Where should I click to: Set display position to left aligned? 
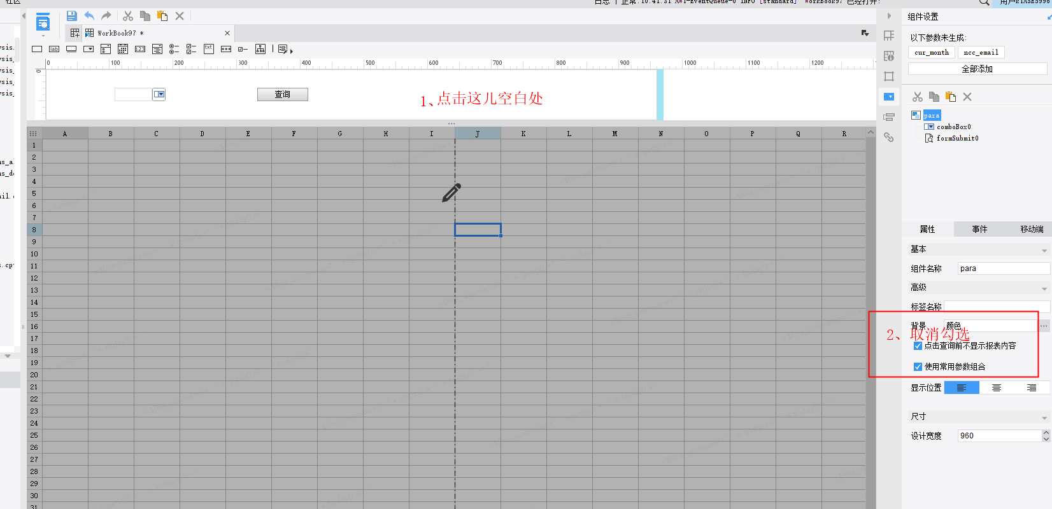click(962, 387)
